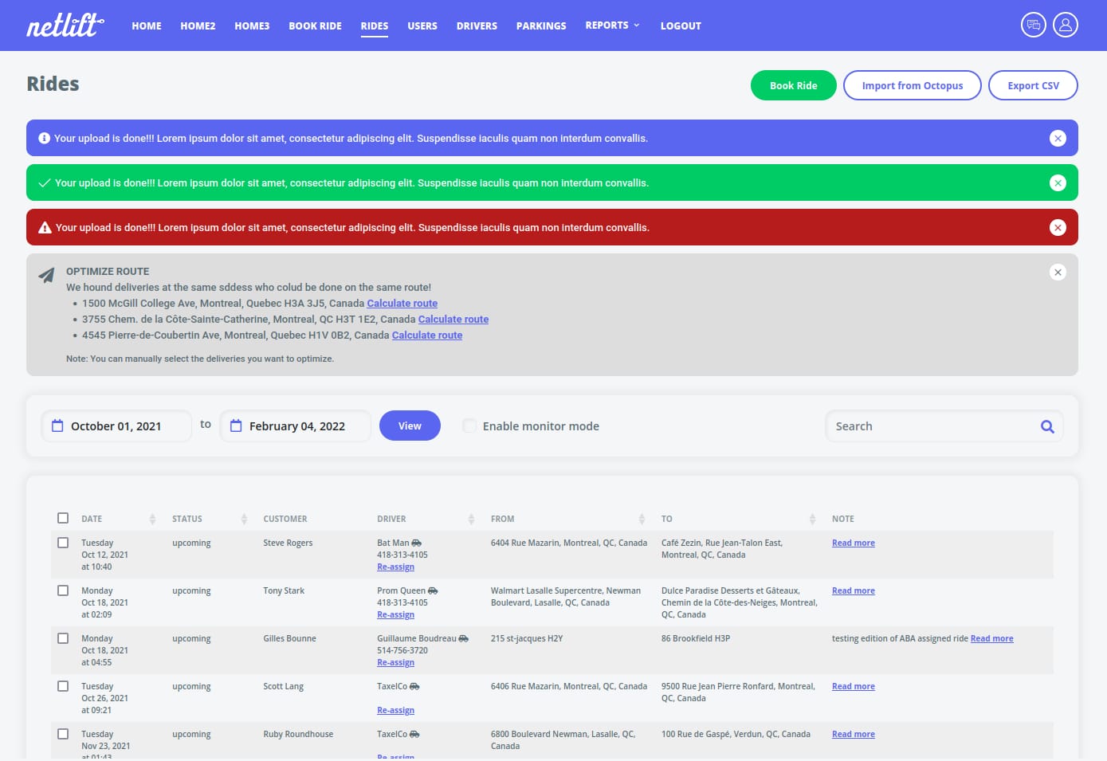
Task: Sort table by STATUS column arrows
Action: click(244, 520)
